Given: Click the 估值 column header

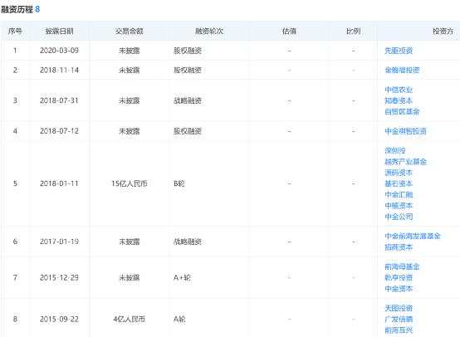Looking at the screenshot, I should point(289,31).
